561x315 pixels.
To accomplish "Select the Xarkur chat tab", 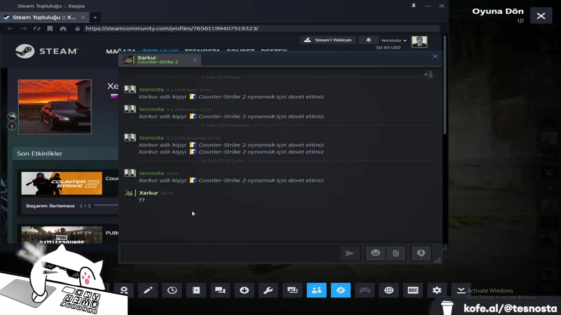I will [160, 60].
